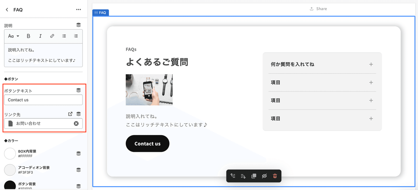Move the FAQ section down
Screen dimensions: 418x190
[x=243, y=176]
